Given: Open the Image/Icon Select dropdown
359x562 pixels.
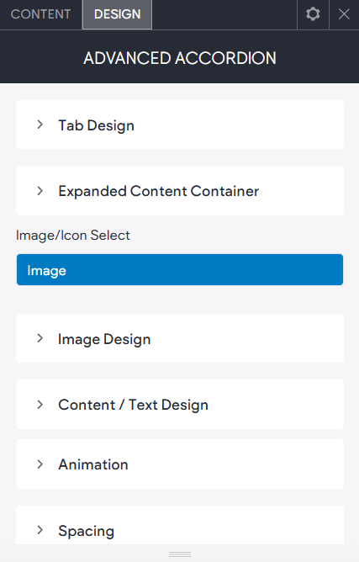Looking at the screenshot, I should pyautogui.click(x=180, y=270).
